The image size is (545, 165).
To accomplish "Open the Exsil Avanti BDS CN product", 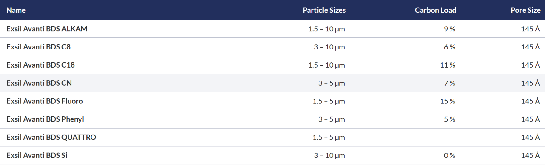I will pyautogui.click(x=39, y=83).
